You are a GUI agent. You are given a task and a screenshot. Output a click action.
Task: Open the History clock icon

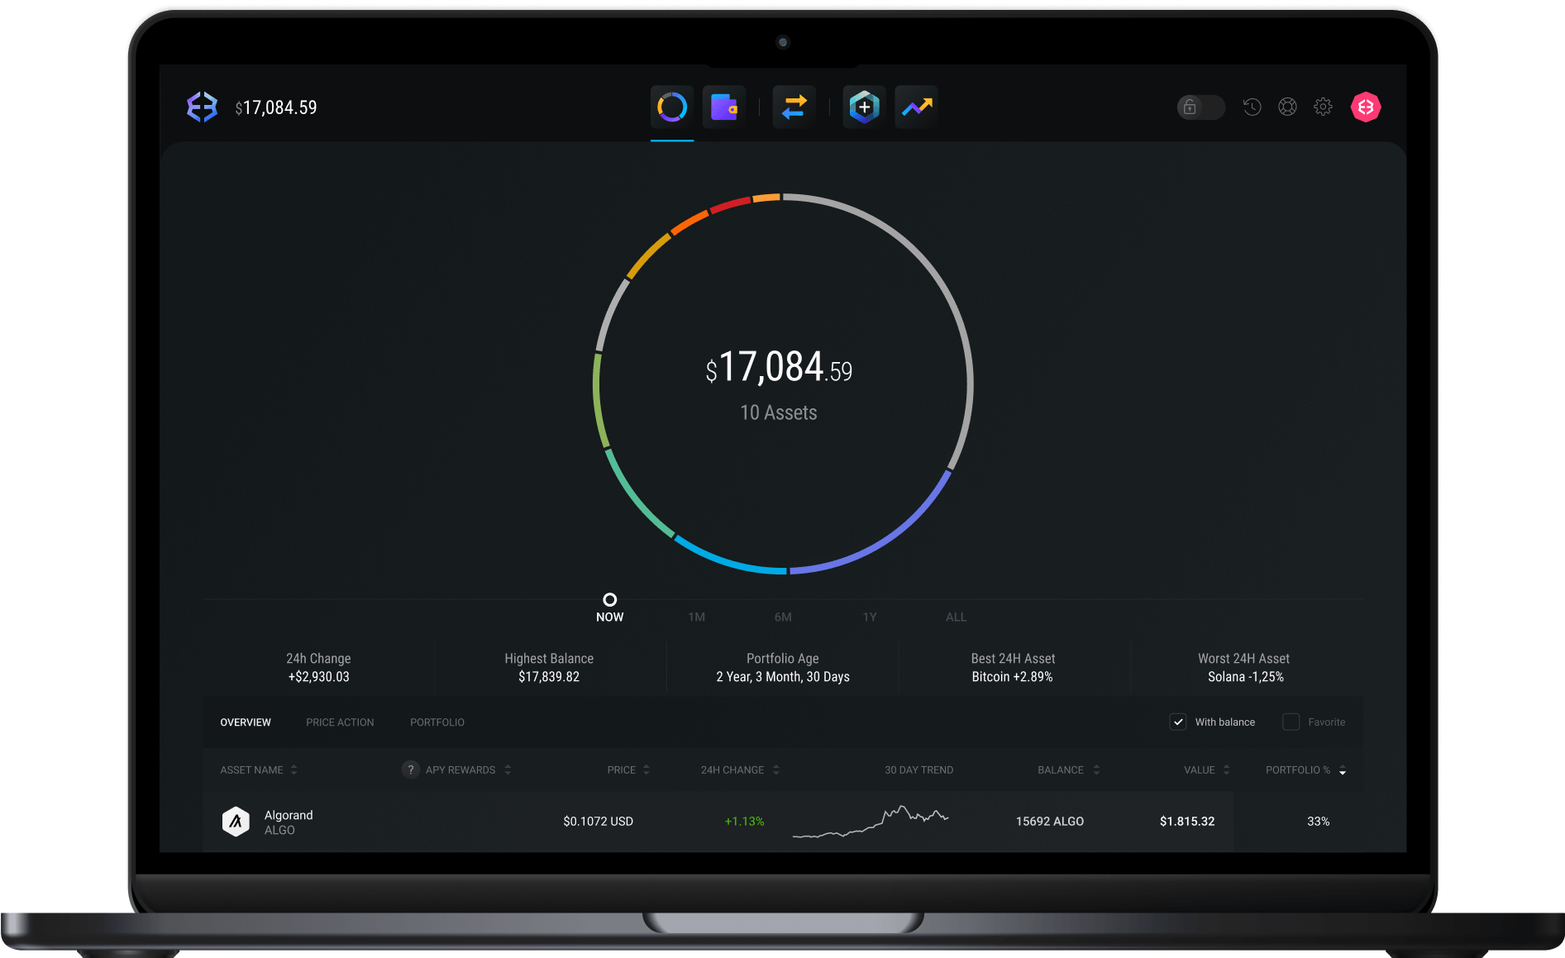pyautogui.click(x=1252, y=107)
